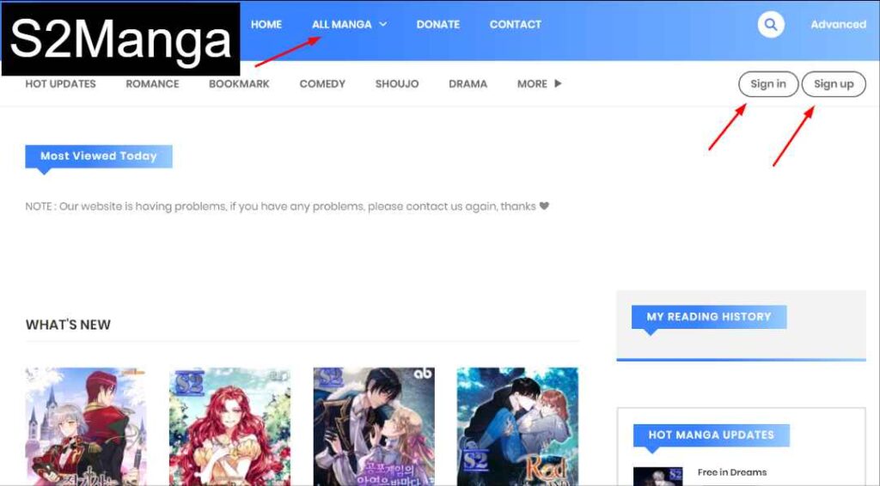This screenshot has height=486, width=880.
Task: Select the DRAMA category
Action: click(x=468, y=84)
